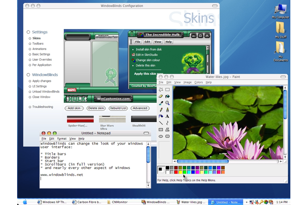307x205 pixels.
Task: Click Paint's horizontal scrollbar thumb
Action: coord(203,162)
